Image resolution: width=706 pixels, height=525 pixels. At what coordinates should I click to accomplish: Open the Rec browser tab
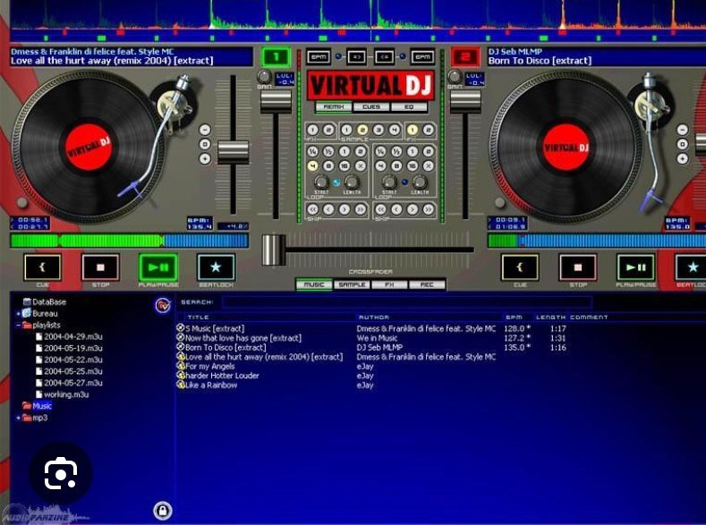pos(427,284)
